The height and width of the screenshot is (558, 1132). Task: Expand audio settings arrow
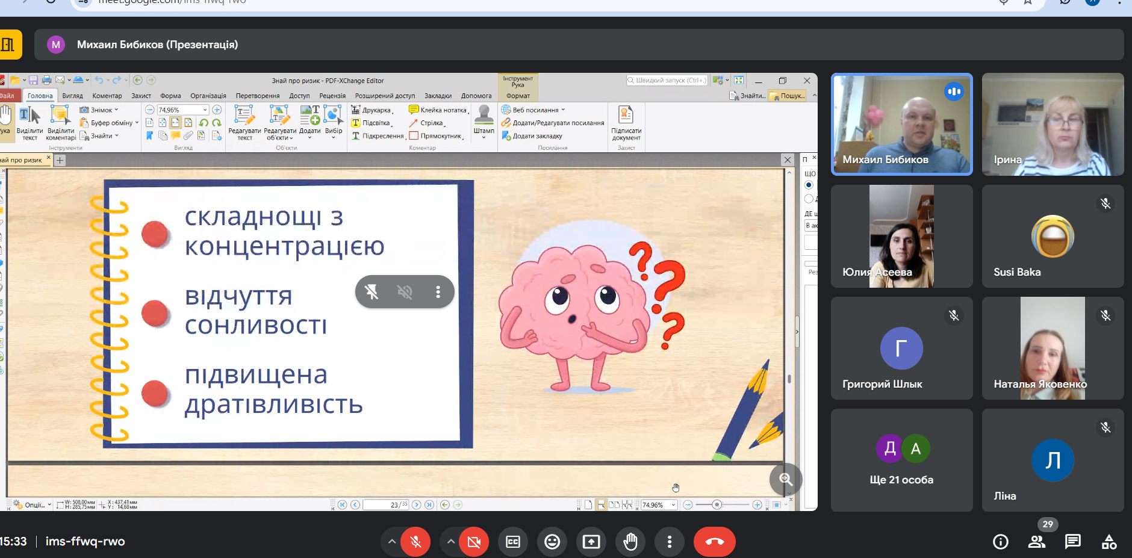[x=391, y=542]
